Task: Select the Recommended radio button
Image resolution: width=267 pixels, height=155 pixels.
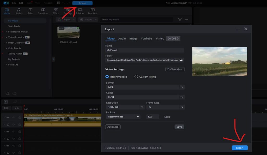Action: pyautogui.click(x=107, y=77)
